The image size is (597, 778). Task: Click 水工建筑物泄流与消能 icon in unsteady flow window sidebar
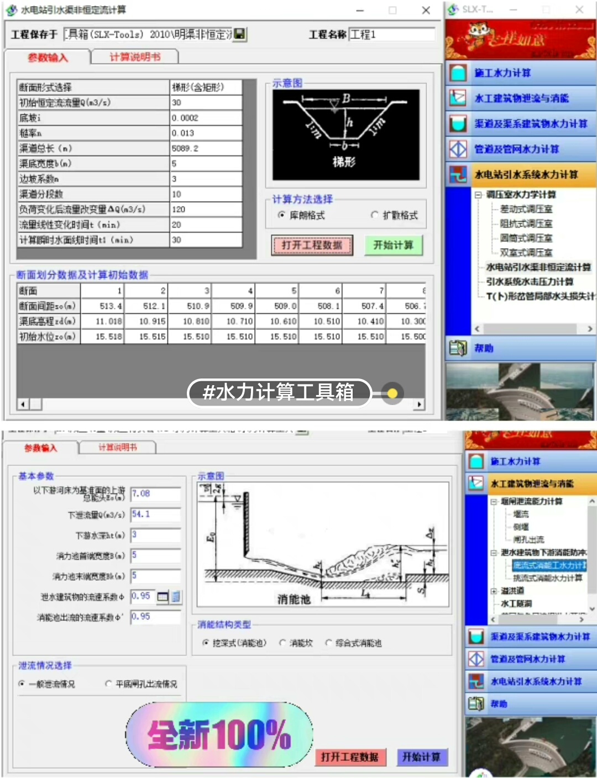pos(458,98)
